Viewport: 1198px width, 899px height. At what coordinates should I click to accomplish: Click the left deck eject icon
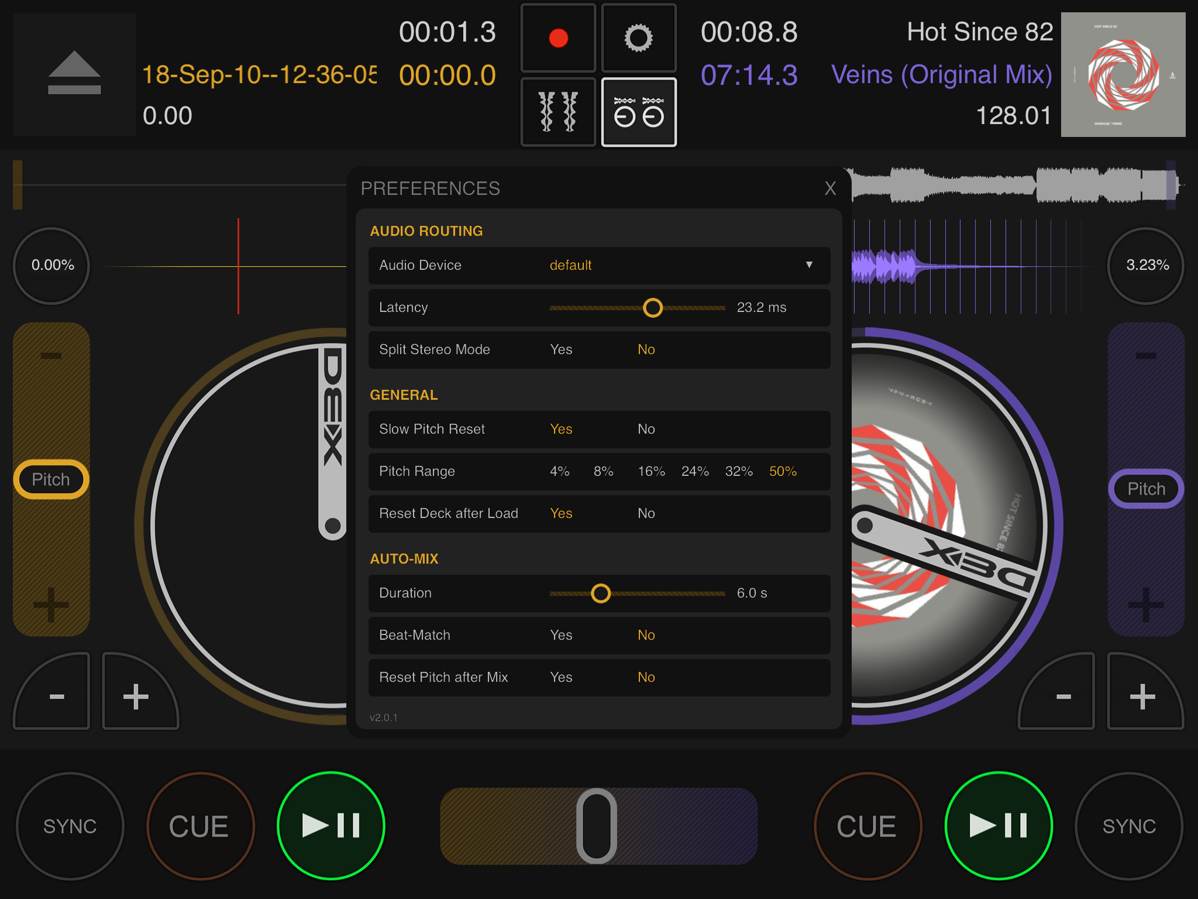[x=74, y=74]
